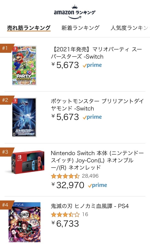
Task: Click the #1 rank badge
Action: click(6, 48)
